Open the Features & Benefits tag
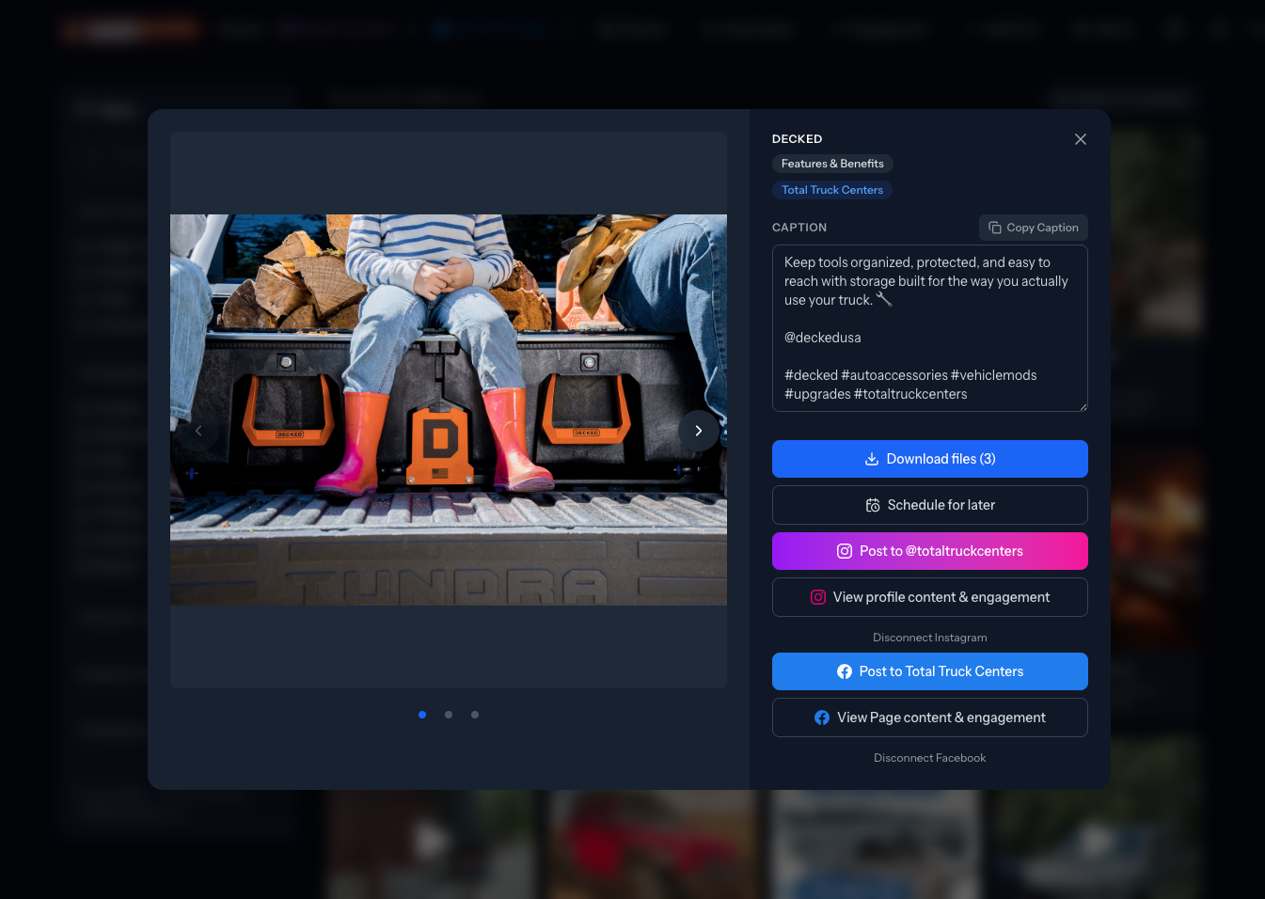Screen dimensions: 1265x899 832,164
